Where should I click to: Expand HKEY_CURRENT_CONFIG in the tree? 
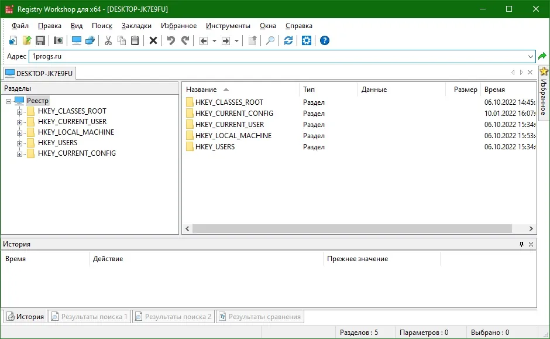[20, 154]
